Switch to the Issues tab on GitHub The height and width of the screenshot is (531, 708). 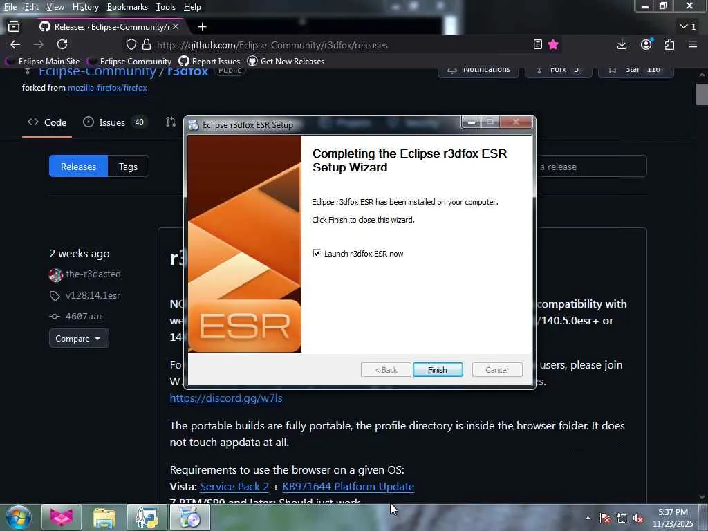coord(114,122)
